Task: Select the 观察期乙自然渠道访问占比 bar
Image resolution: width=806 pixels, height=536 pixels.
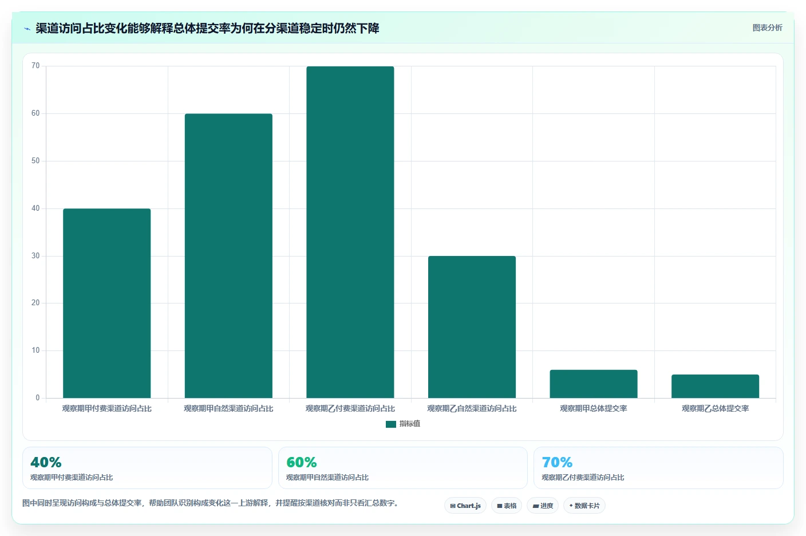Action: point(472,327)
